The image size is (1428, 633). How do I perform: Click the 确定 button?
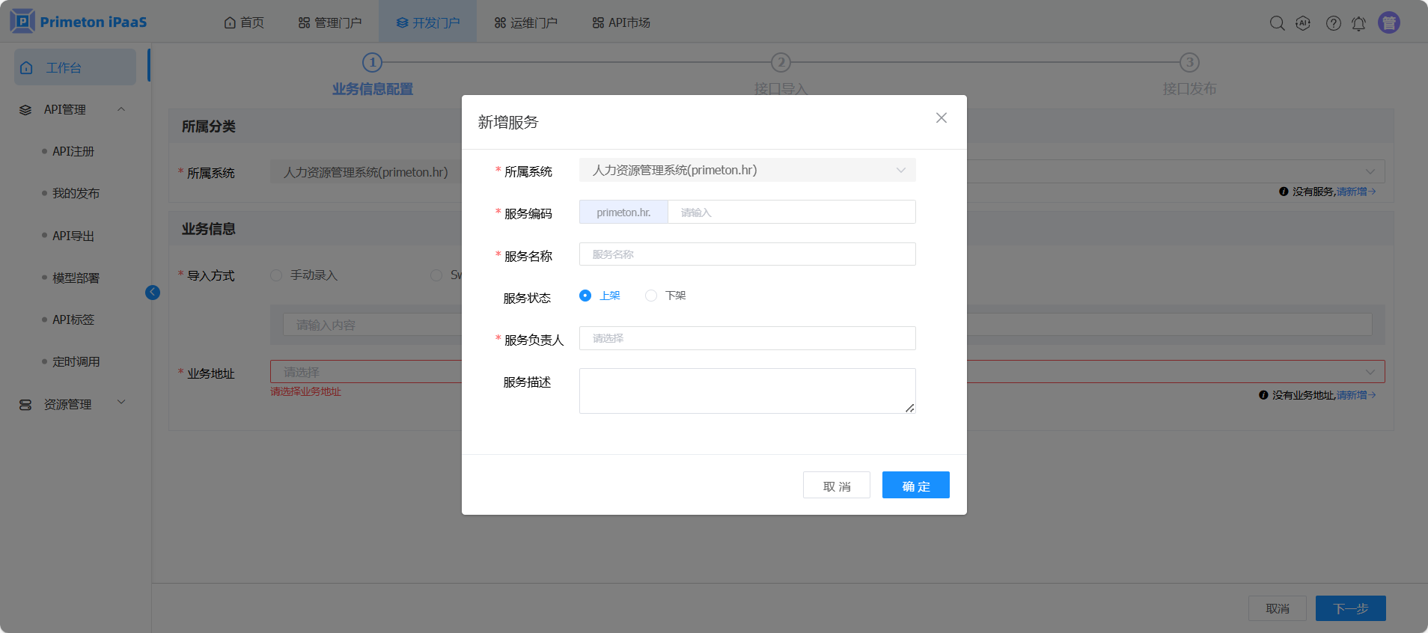pyautogui.click(x=915, y=485)
